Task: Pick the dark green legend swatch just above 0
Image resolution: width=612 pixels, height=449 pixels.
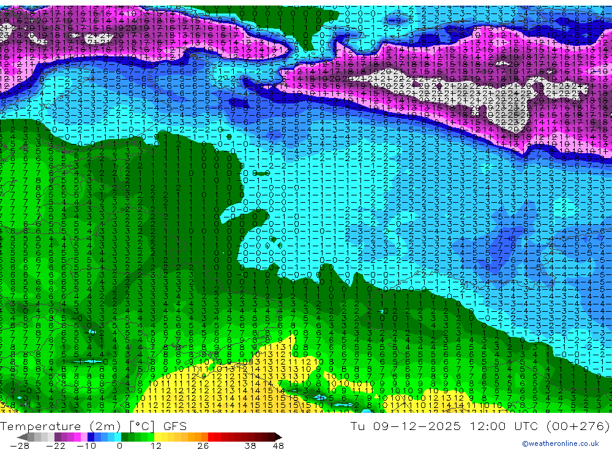Action: pos(124,437)
